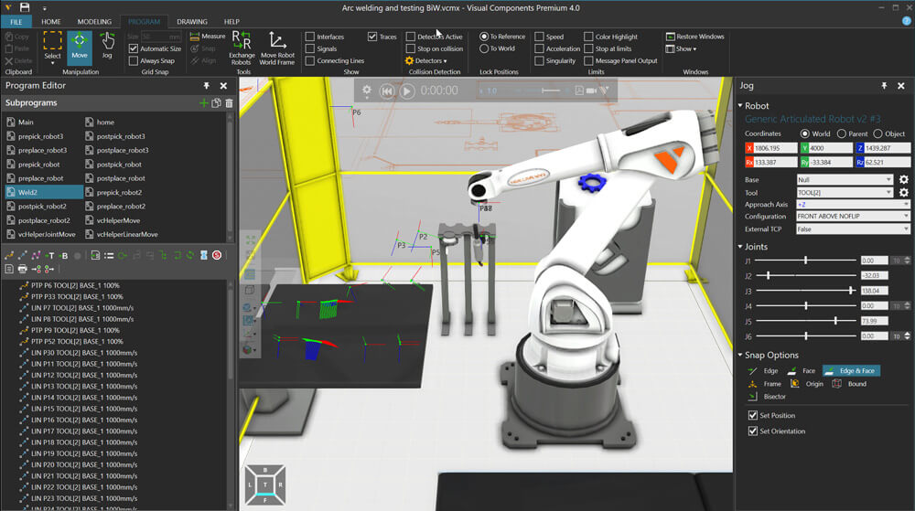Delete subprogram with trash icon
Screen dimensions: 915x511
[x=229, y=103]
